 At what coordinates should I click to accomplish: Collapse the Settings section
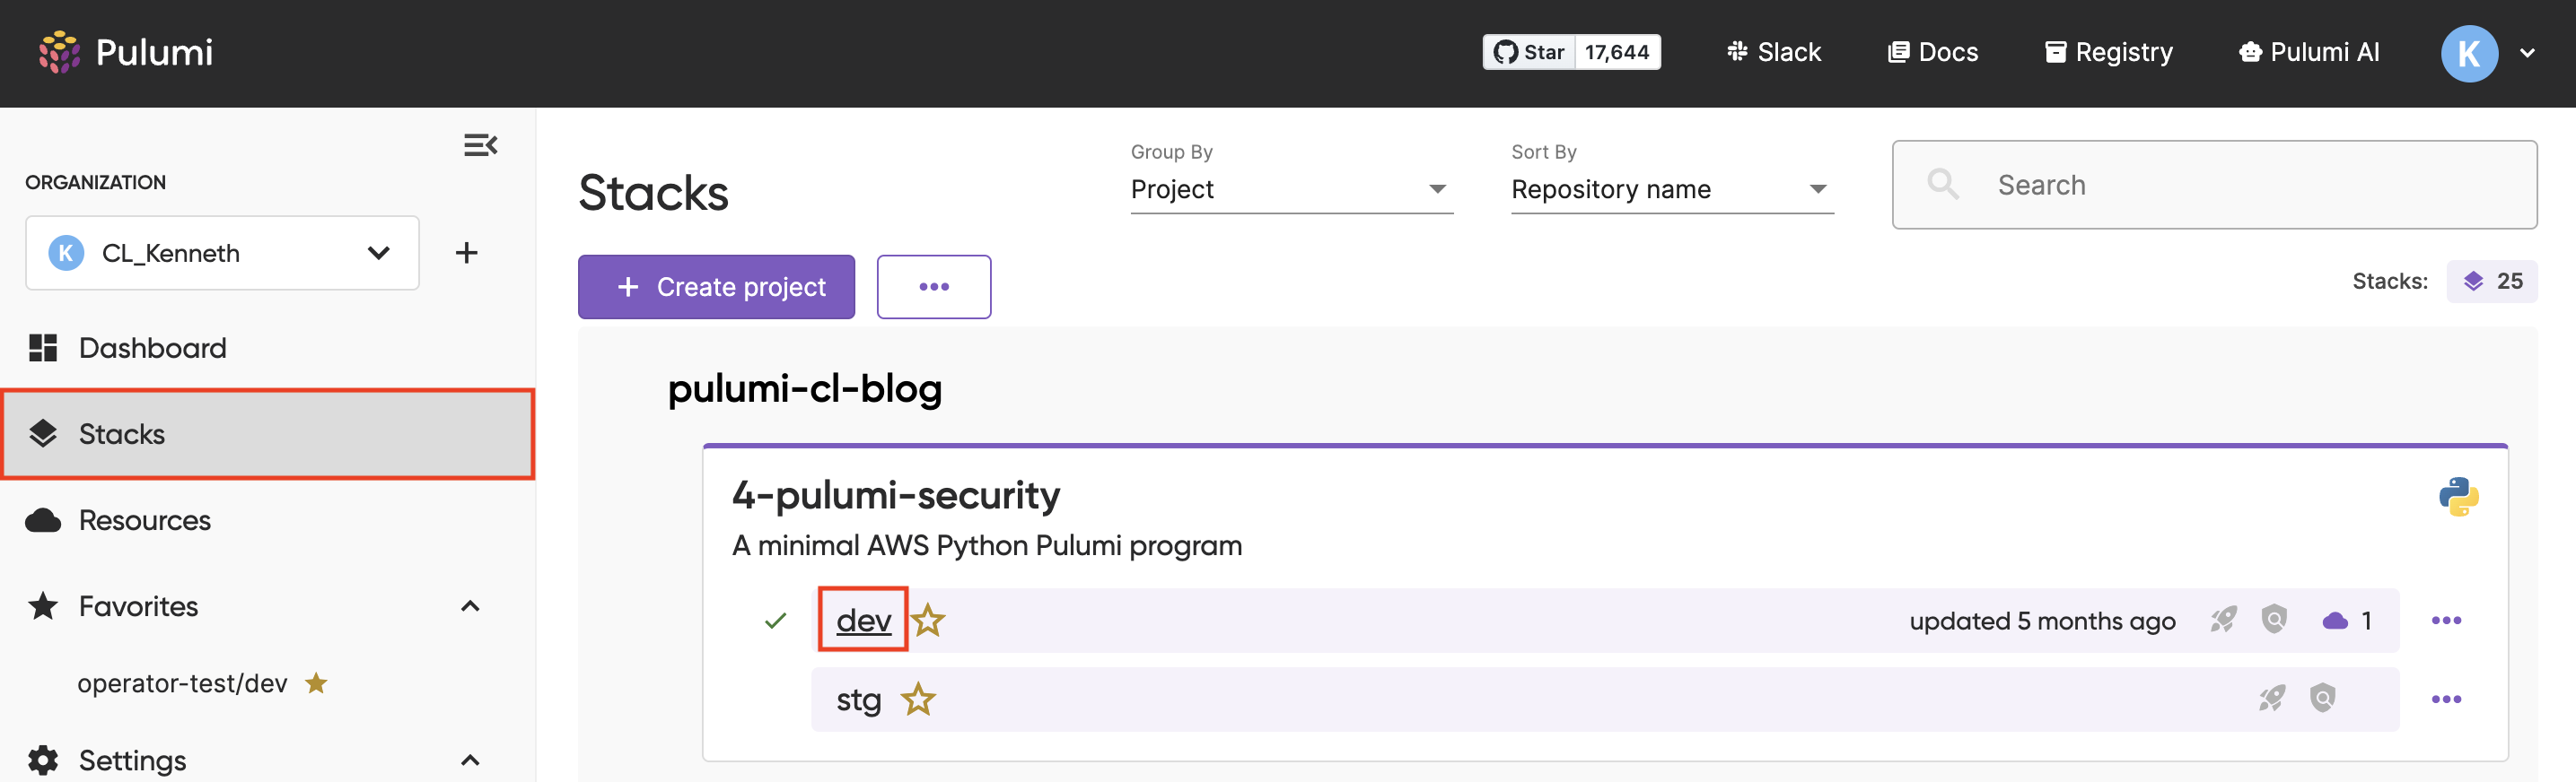(470, 760)
